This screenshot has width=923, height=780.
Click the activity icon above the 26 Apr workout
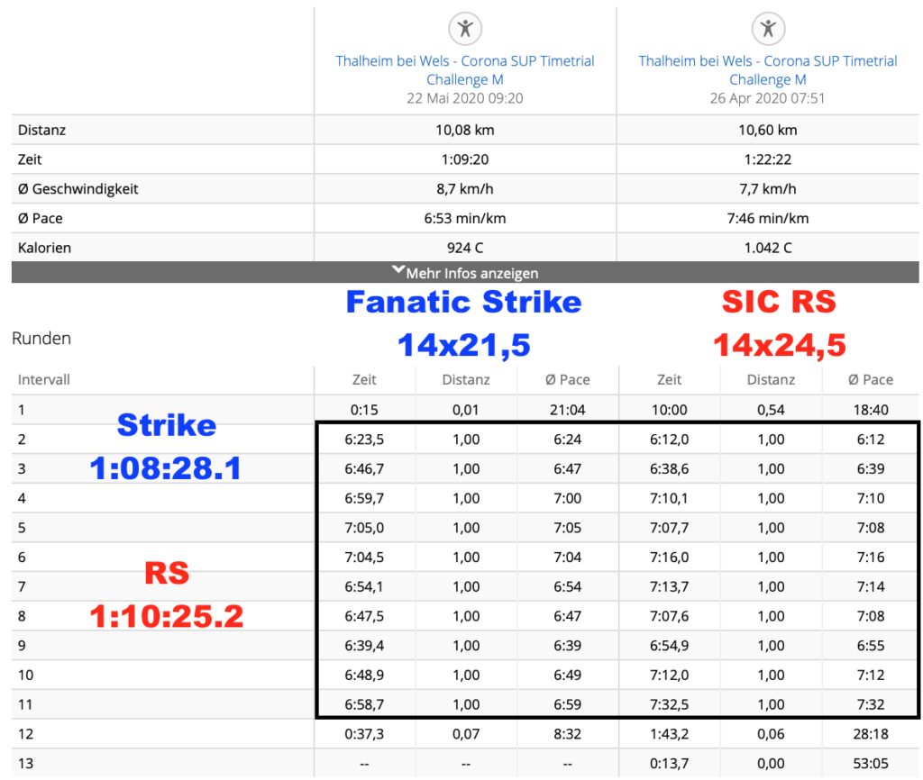(768, 28)
